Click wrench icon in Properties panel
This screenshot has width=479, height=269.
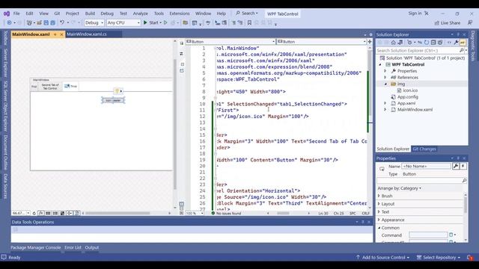coord(456,166)
